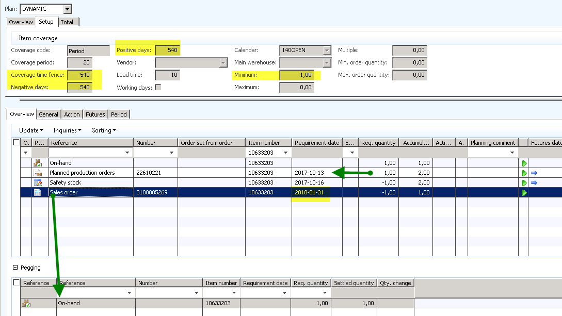The width and height of the screenshot is (562, 316).
Task: Click the Positive days field
Action: click(x=167, y=51)
